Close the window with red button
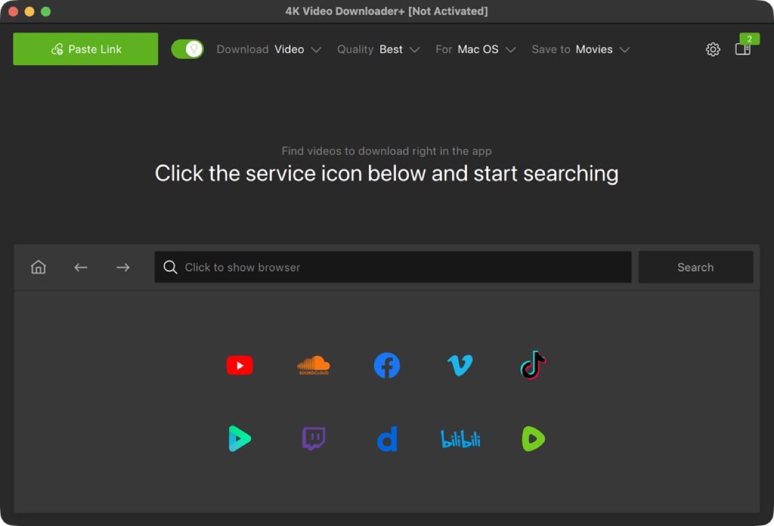 point(13,12)
